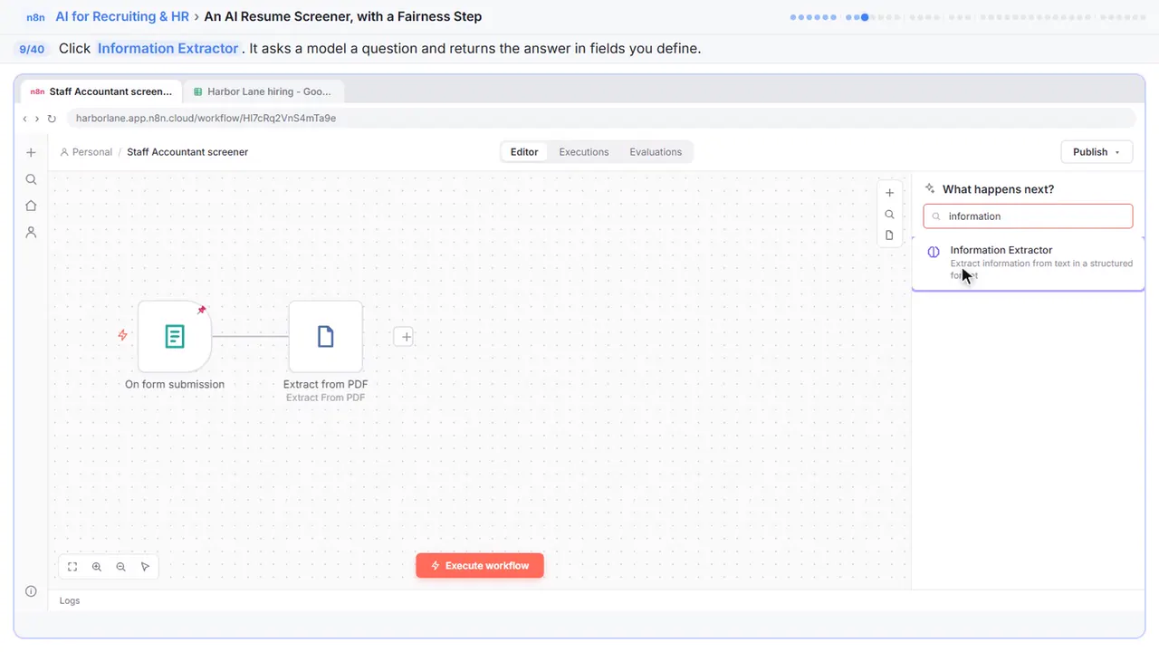Switch to the Editor tab

click(524, 152)
